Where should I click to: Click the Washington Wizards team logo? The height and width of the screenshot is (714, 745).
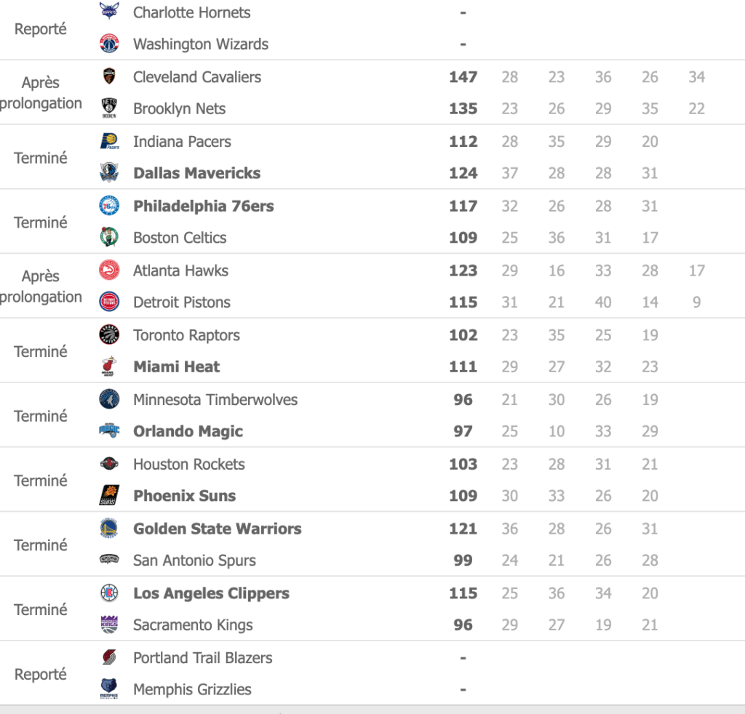[108, 44]
